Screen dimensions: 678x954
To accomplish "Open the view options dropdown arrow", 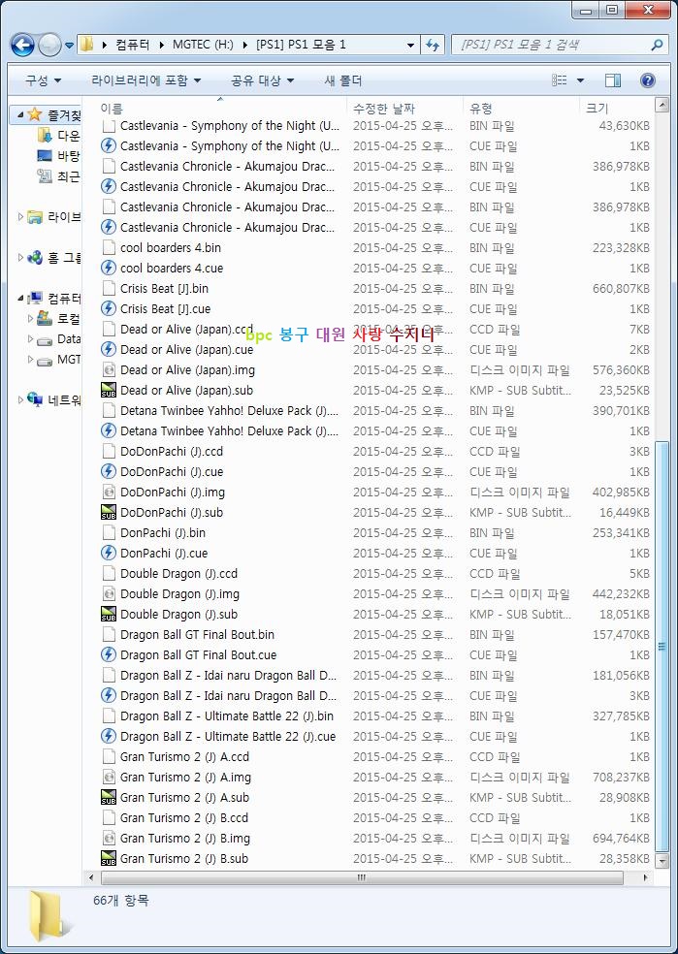I will point(580,80).
